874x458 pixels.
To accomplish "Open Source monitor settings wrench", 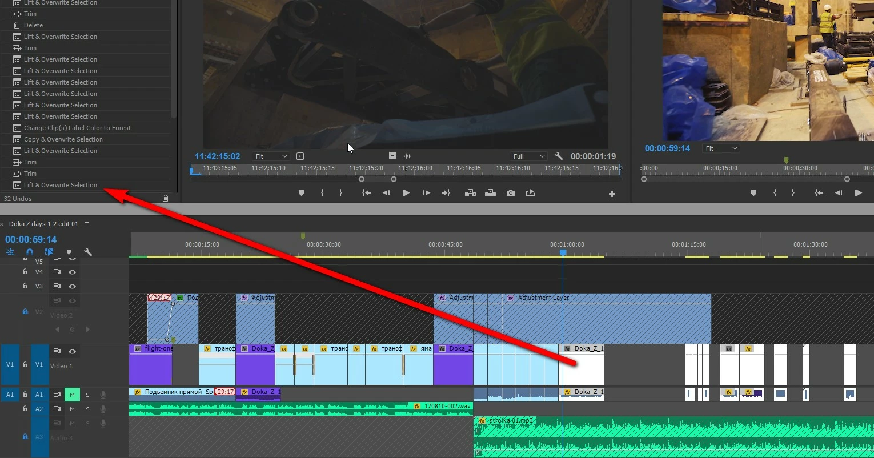I will pyautogui.click(x=559, y=156).
